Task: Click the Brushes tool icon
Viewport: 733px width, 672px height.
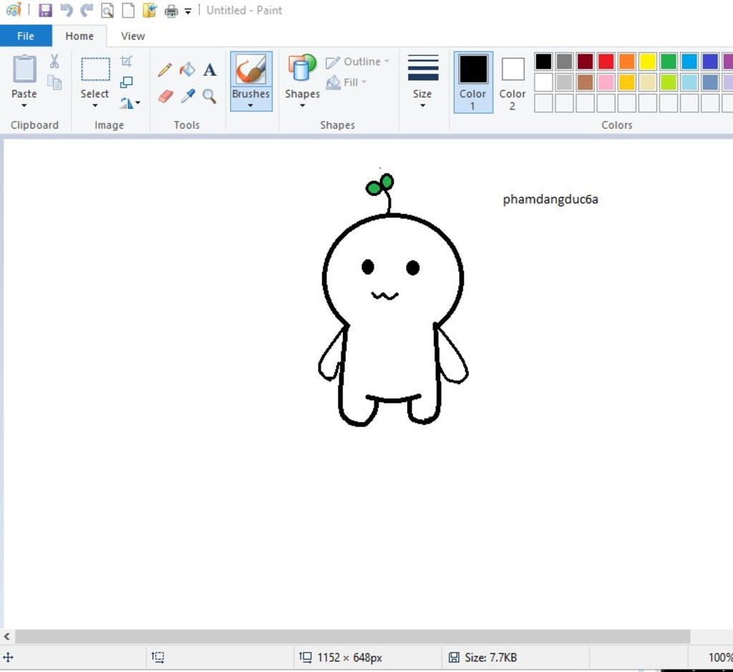Action: [251, 70]
